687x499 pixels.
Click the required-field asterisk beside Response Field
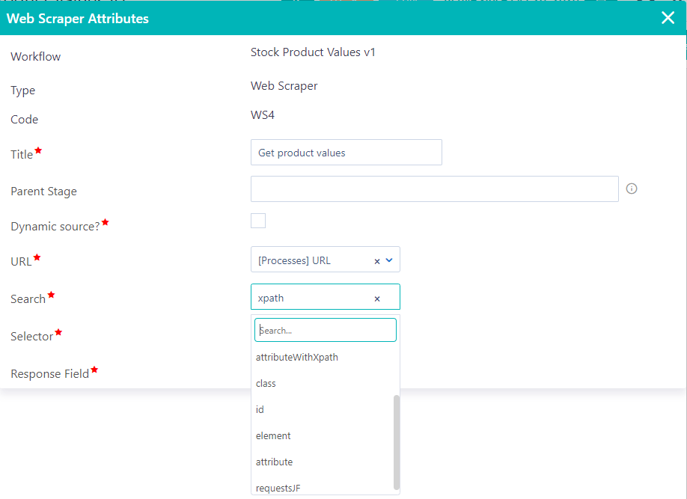94,369
